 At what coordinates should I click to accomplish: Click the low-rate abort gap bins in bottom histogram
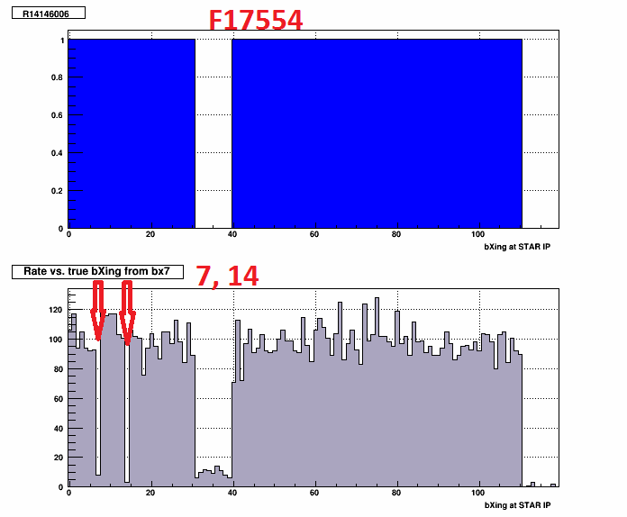point(214,476)
